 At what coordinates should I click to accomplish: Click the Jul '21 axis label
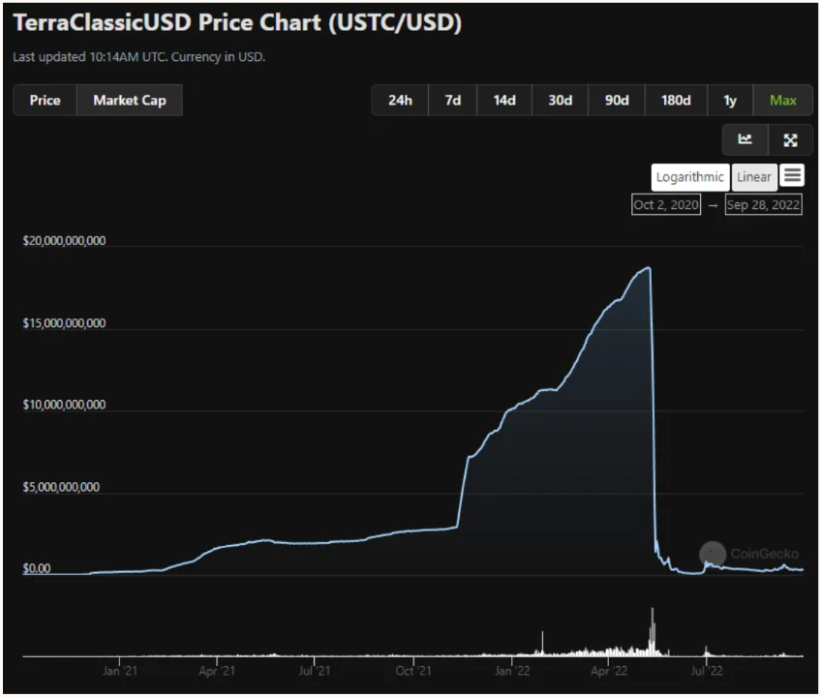314,671
